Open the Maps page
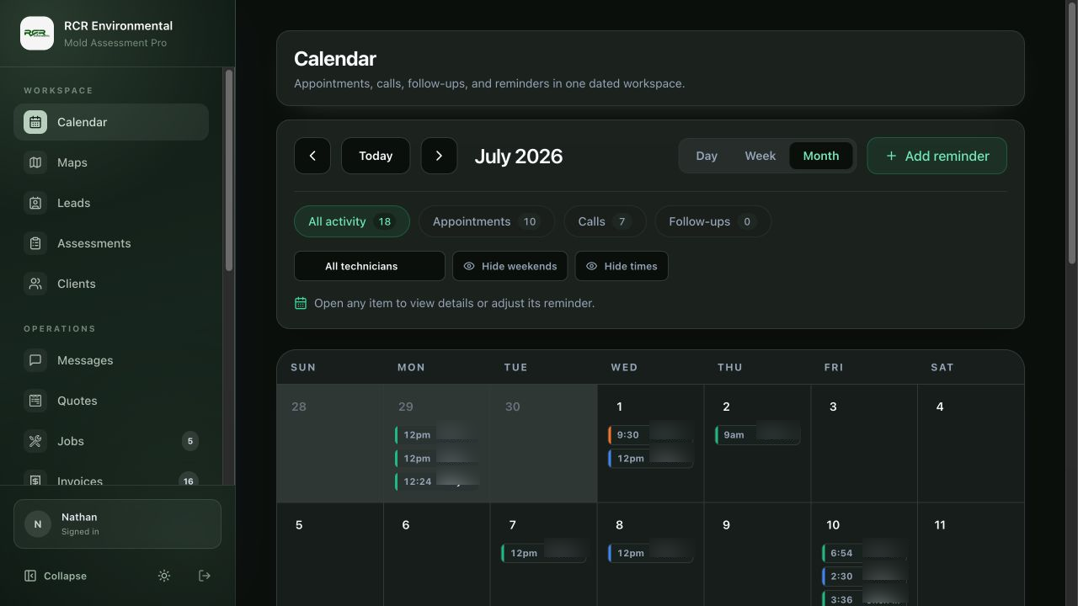Viewport: 1078px width, 606px height. [111, 162]
